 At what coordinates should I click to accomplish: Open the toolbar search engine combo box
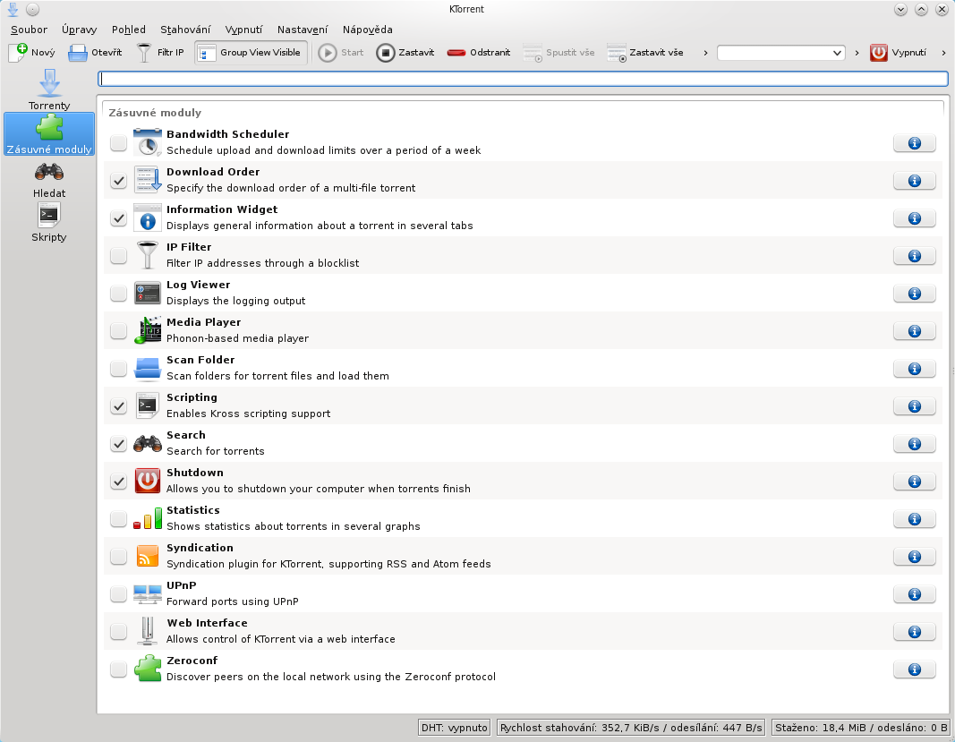tap(780, 53)
